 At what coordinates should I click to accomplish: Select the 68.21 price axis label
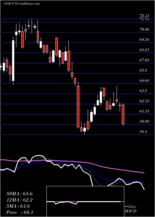(144, 50)
